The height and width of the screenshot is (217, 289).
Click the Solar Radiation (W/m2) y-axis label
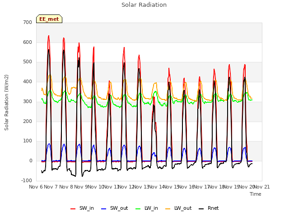[x=6, y=103]
